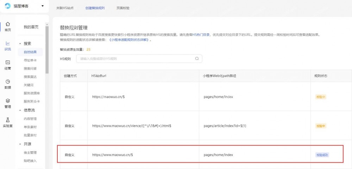Viewport: 352px width, 169px height.
Task: Click the sidebar menu vertical scrollbar
Action: click(47, 50)
